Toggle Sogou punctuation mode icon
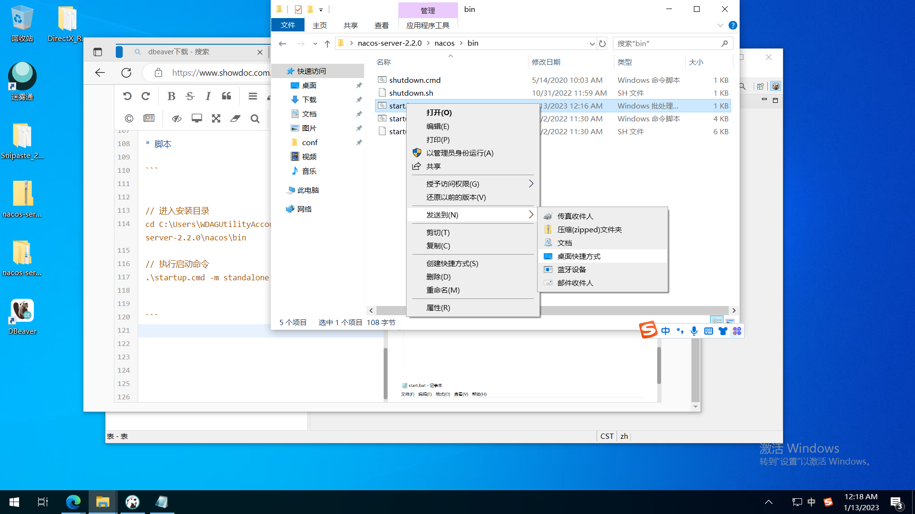This screenshot has width=915, height=514. click(680, 331)
